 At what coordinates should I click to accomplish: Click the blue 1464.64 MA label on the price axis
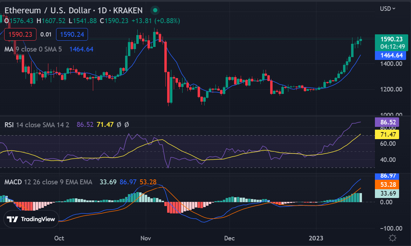[391, 55]
